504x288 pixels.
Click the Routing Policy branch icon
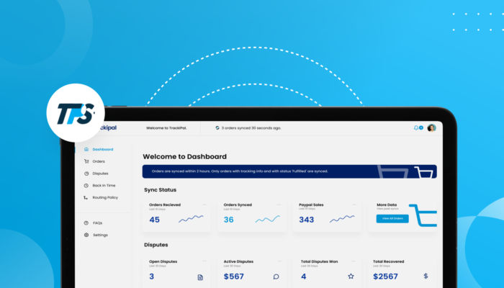pos(86,198)
